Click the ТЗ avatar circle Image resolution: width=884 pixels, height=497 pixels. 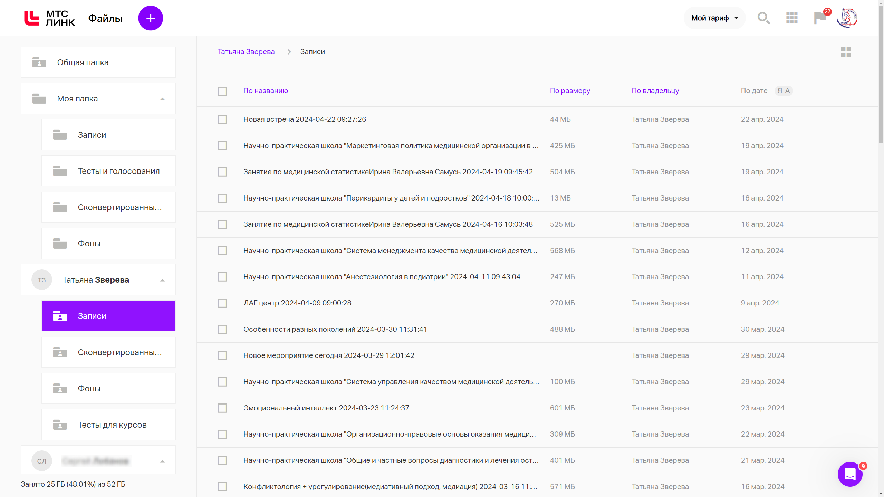point(42,280)
